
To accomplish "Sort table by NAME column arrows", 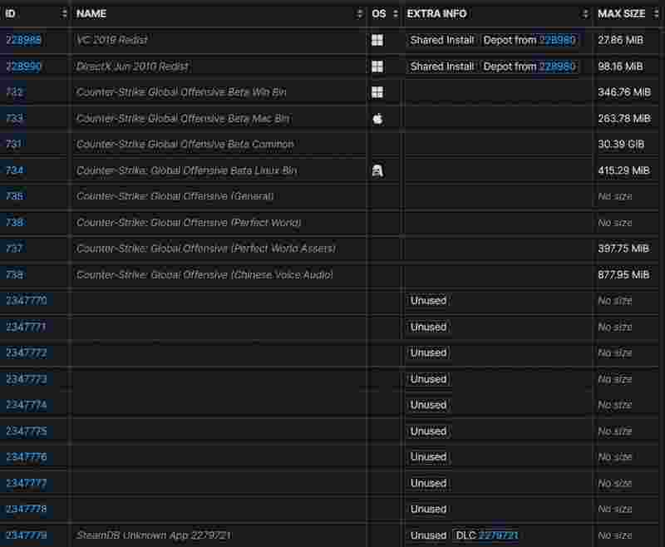I will (x=360, y=14).
